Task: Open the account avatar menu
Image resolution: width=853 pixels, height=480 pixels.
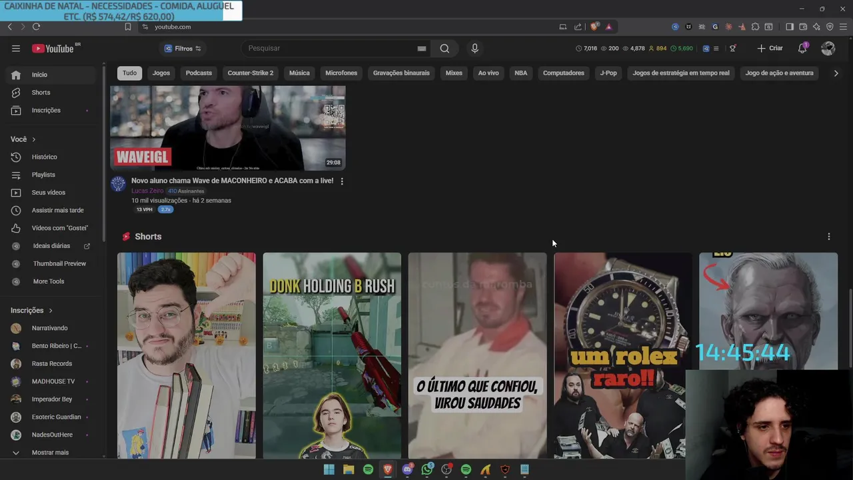Action: click(828, 48)
